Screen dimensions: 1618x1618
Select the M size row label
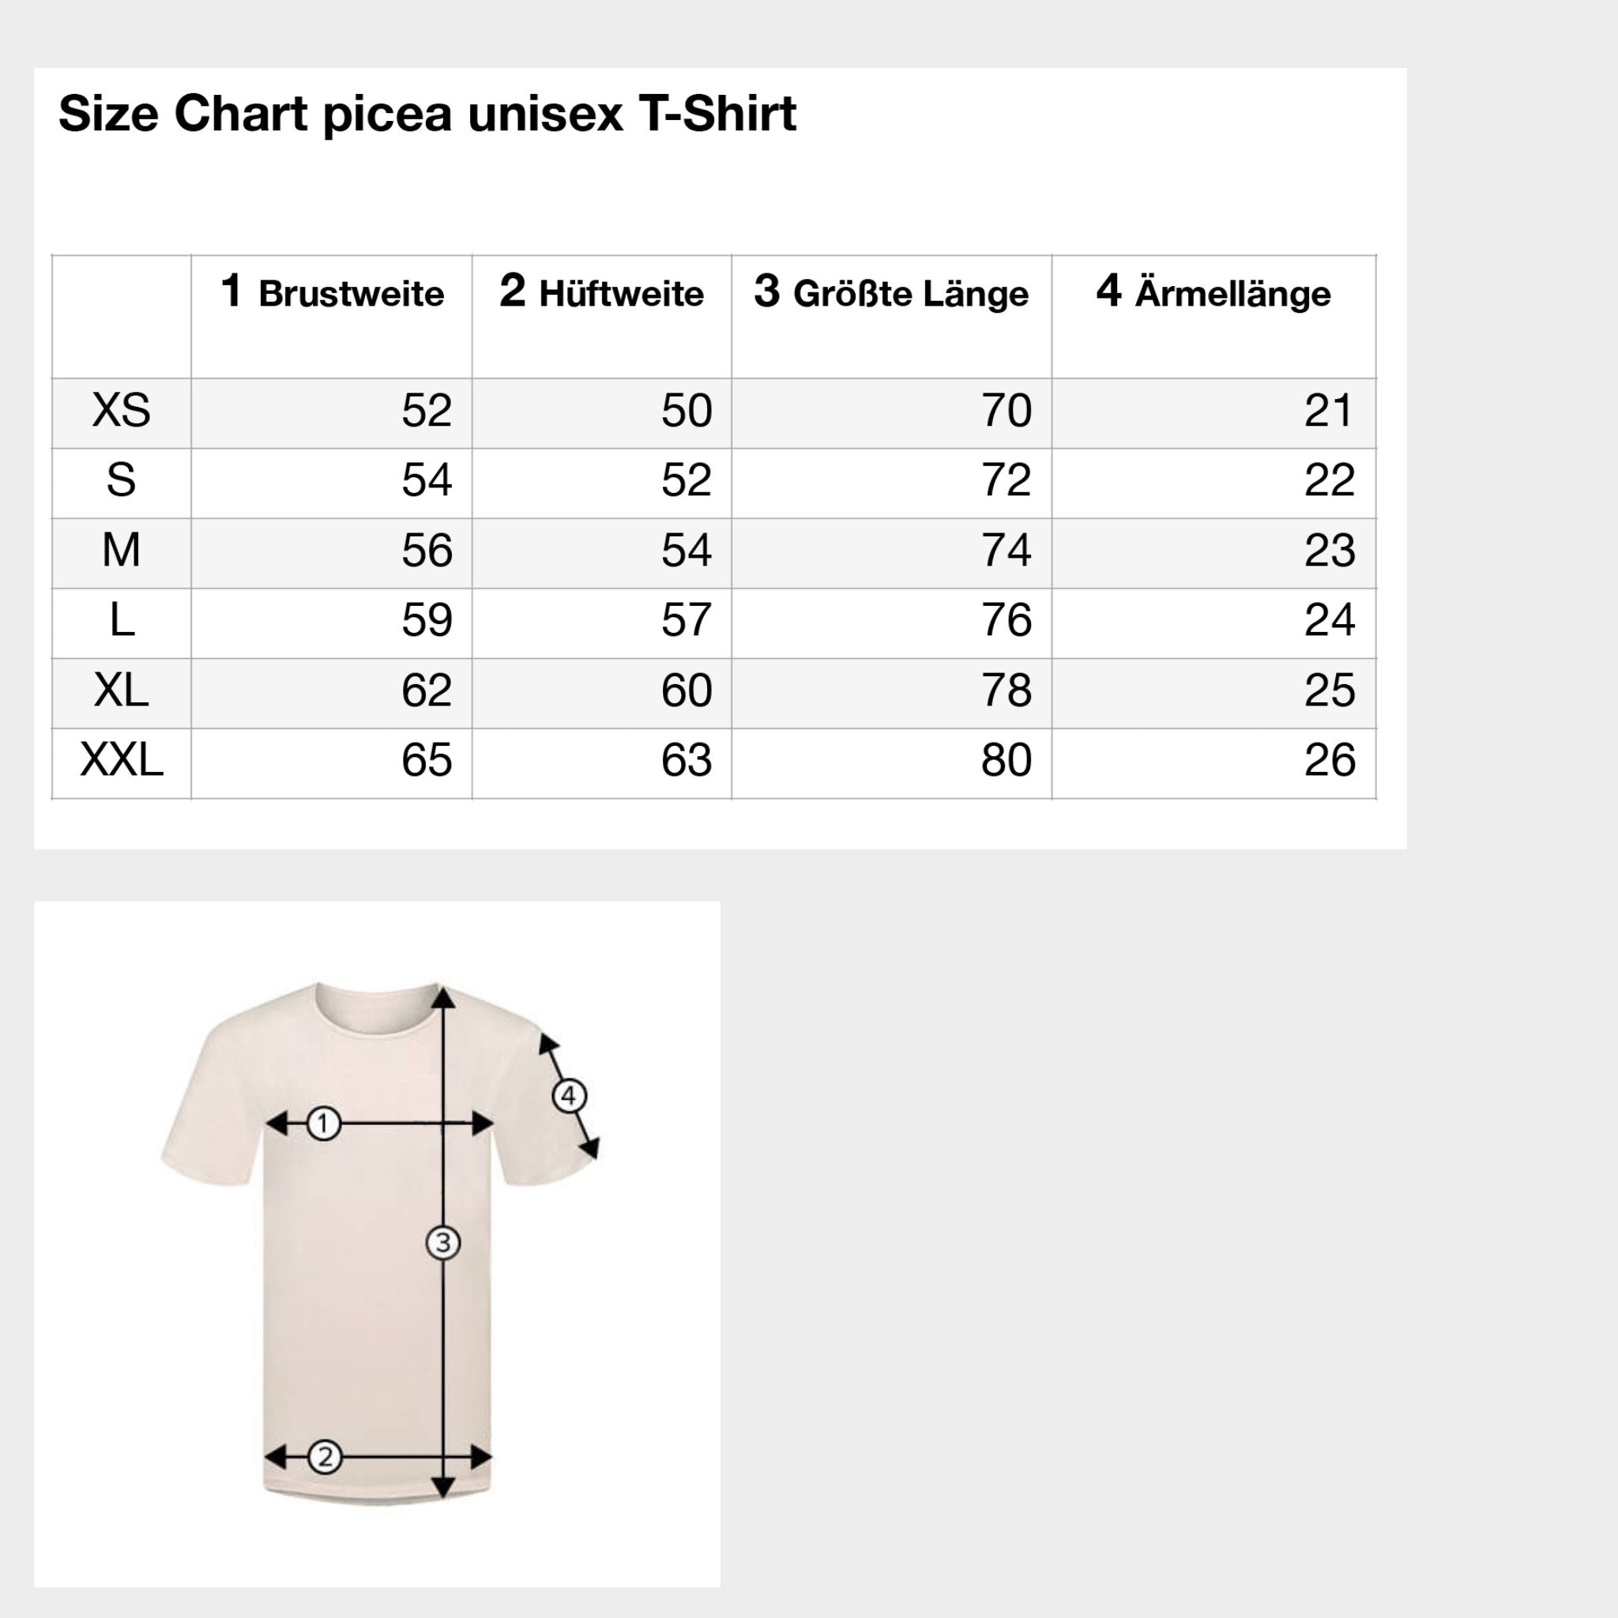pyautogui.click(x=122, y=550)
